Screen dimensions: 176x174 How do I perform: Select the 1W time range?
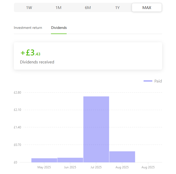pos(29,8)
